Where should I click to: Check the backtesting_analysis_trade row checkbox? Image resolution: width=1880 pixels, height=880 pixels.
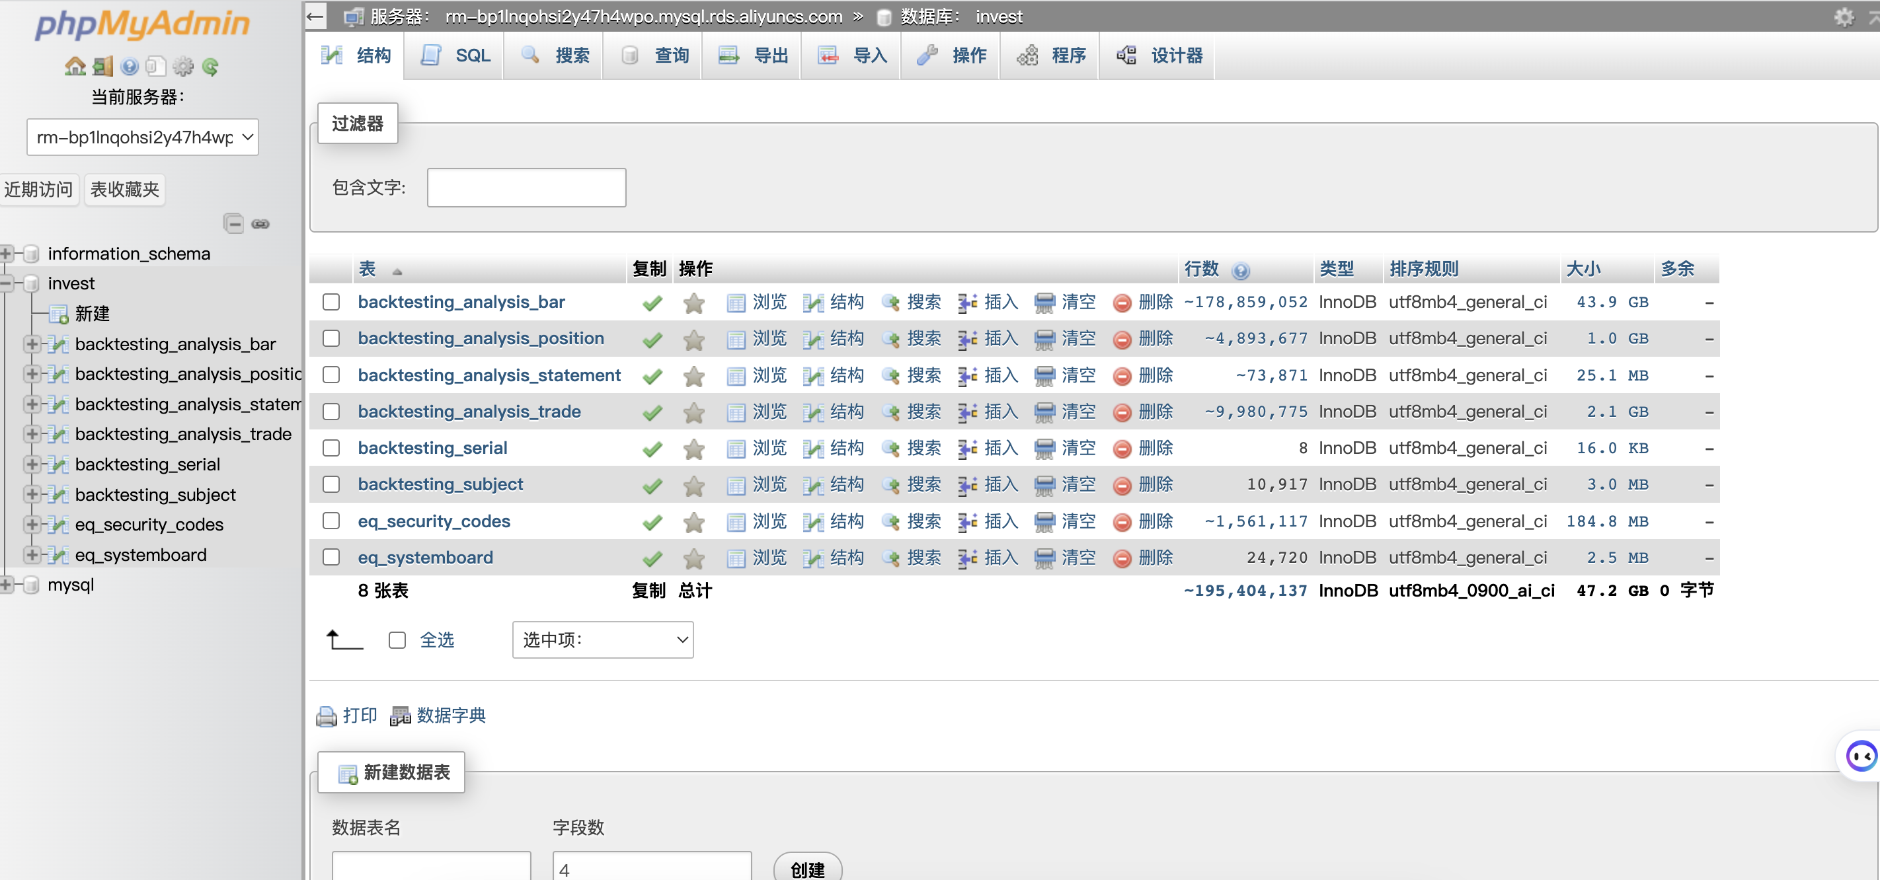[331, 411]
